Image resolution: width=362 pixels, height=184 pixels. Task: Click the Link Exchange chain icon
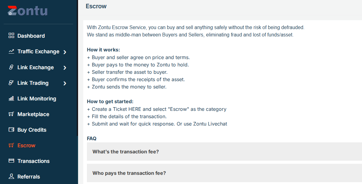[x=11, y=67]
